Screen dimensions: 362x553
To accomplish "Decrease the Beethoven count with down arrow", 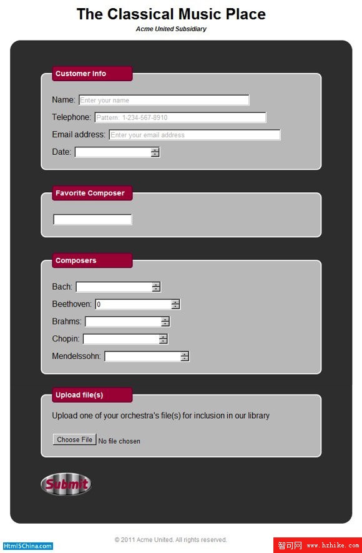I will coord(176,306).
